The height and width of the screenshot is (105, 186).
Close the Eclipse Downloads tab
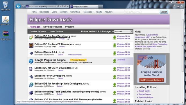pyautogui.click(x=97, y=6)
